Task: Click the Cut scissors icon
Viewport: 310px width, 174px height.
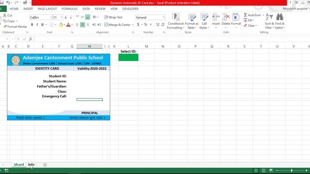Action: click(5, 15)
